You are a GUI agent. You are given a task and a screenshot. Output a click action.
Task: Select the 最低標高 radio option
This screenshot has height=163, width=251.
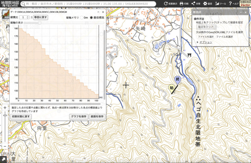click(92, 18)
